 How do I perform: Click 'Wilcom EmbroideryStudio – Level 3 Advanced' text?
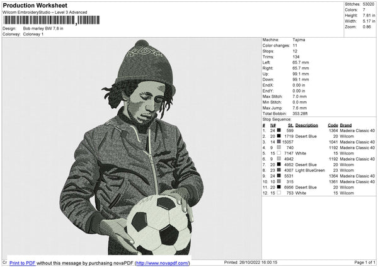point(45,13)
